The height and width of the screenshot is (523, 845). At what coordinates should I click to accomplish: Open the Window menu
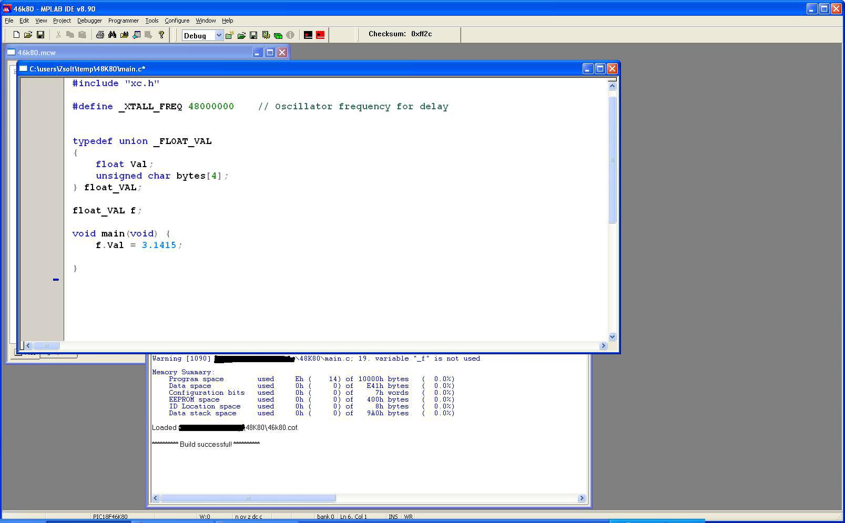tap(206, 20)
